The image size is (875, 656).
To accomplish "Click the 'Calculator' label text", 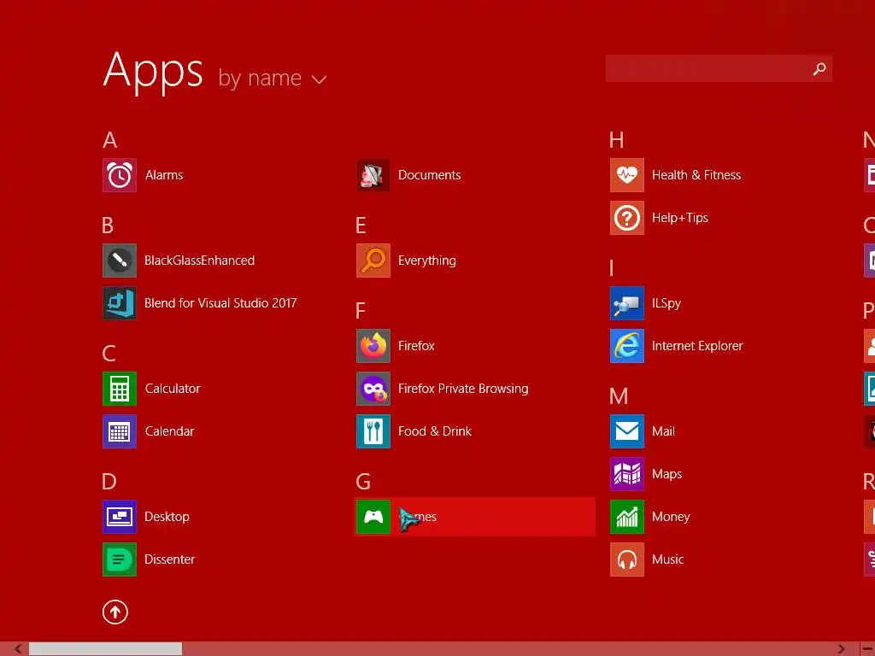I will coord(173,389).
